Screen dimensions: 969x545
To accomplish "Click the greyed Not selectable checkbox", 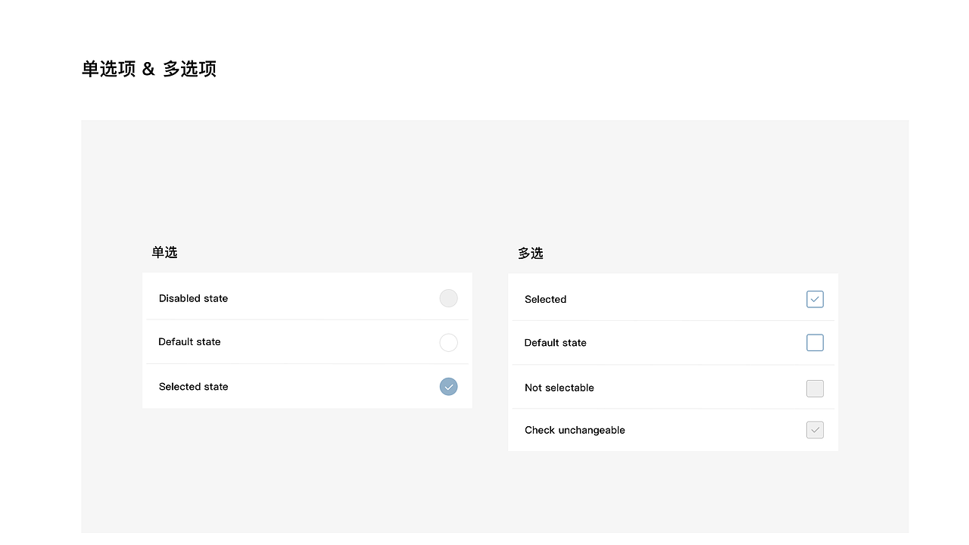I will click(x=815, y=388).
